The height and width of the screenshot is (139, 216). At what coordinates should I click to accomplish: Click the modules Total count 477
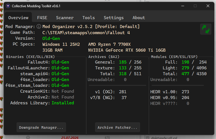185,74
